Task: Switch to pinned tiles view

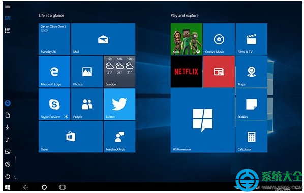Action: pyautogui.click(x=8, y=18)
